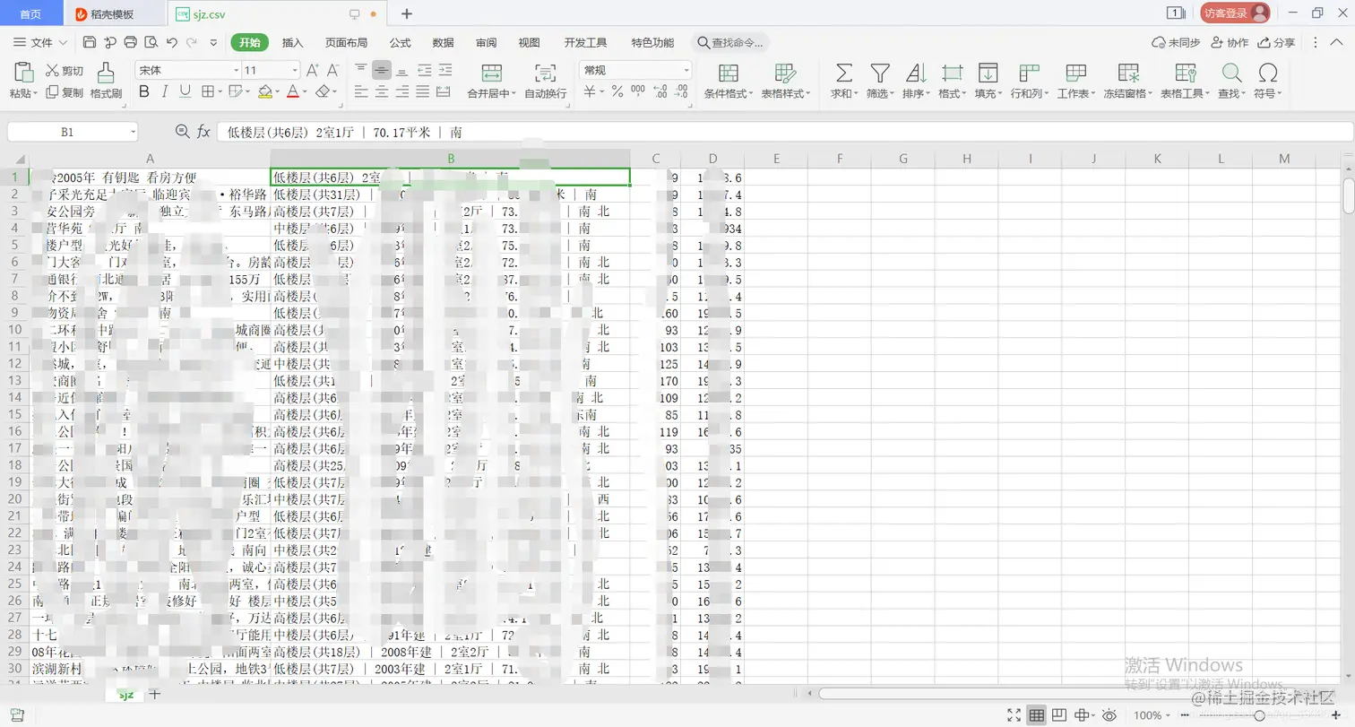Image resolution: width=1355 pixels, height=727 pixels.
Task: Toggle center horizontal alignment
Action: click(x=382, y=91)
